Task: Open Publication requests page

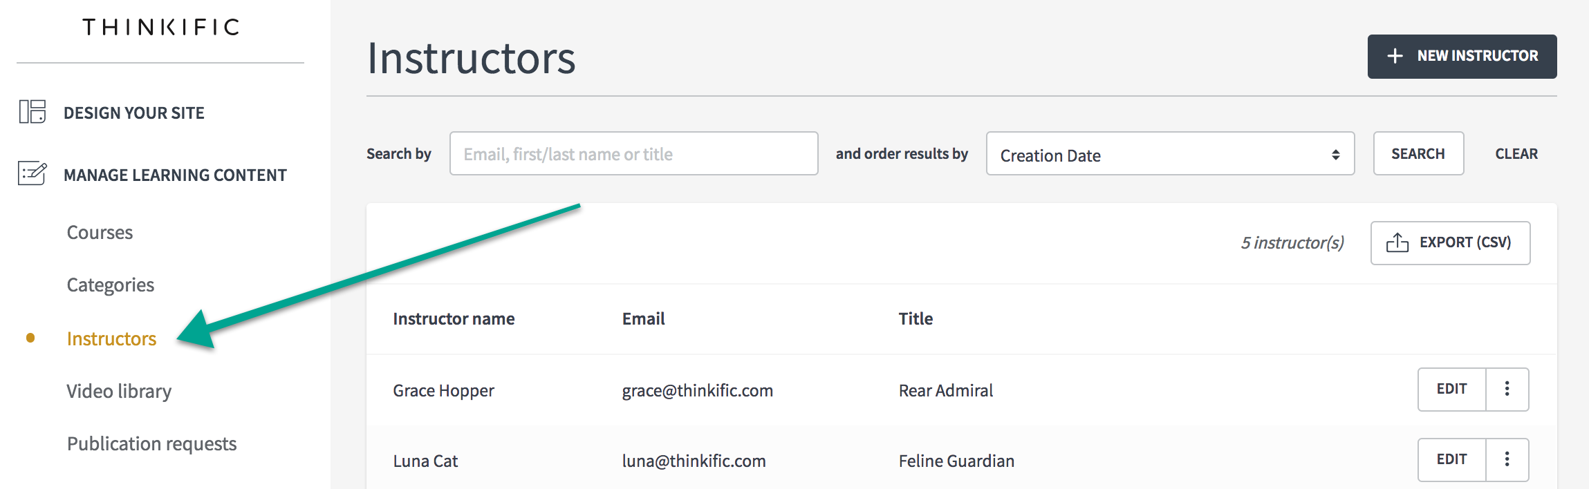Action: [x=152, y=444]
